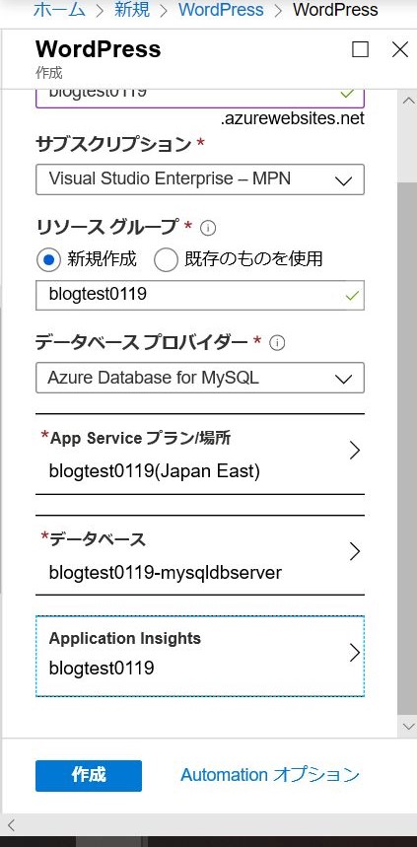Click the horizontal scroll left arrow
417x847 pixels.
[x=11, y=825]
